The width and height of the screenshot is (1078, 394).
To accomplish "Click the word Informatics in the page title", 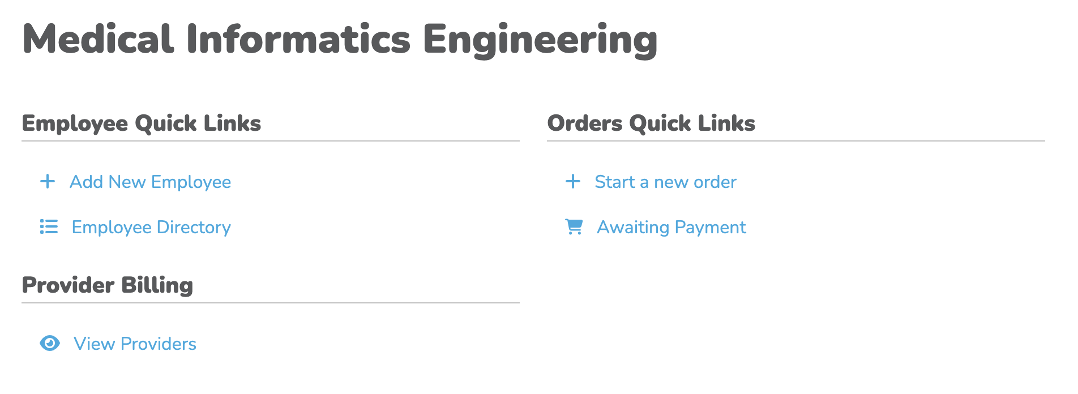I will coord(298,40).
